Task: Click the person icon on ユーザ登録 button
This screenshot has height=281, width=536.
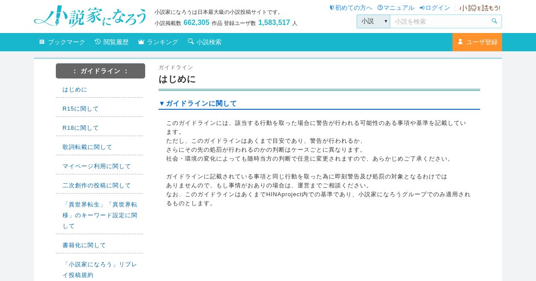Action: [x=460, y=41]
